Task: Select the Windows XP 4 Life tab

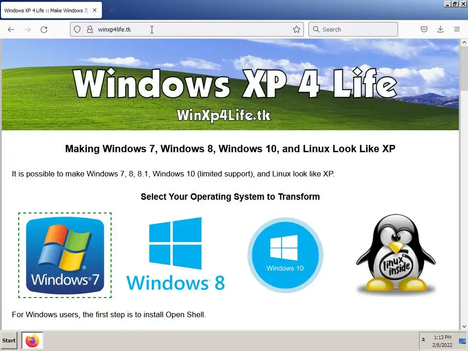Action: click(x=51, y=10)
